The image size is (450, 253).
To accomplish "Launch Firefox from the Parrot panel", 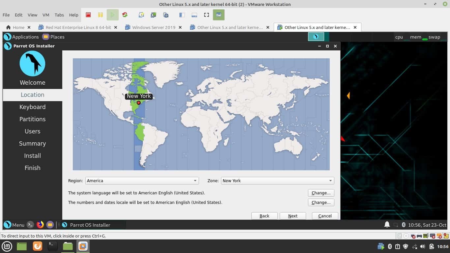I will pos(40,225).
